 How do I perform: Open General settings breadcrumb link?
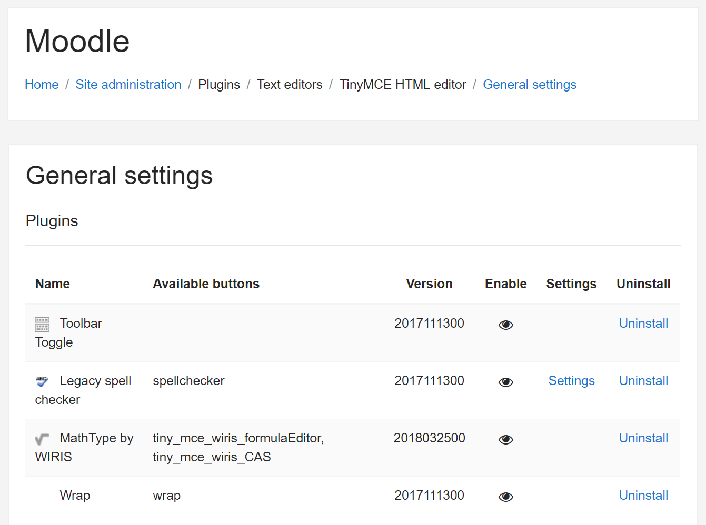(x=530, y=85)
